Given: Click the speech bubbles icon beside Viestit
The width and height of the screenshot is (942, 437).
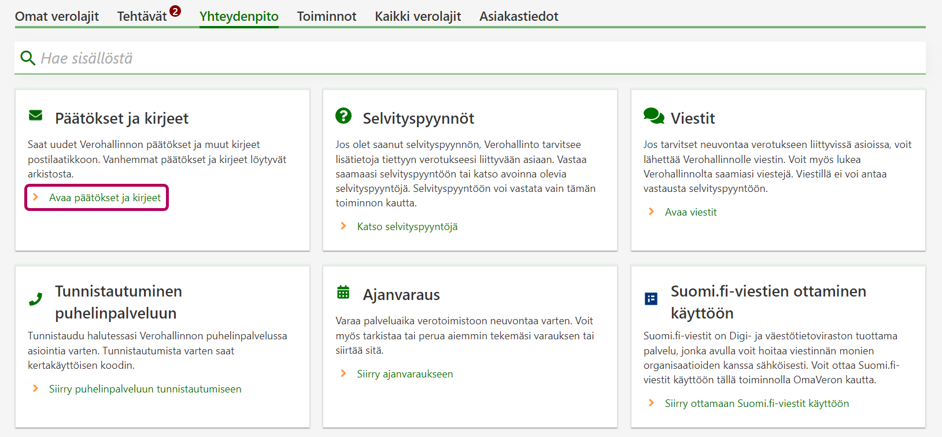Looking at the screenshot, I should [653, 116].
